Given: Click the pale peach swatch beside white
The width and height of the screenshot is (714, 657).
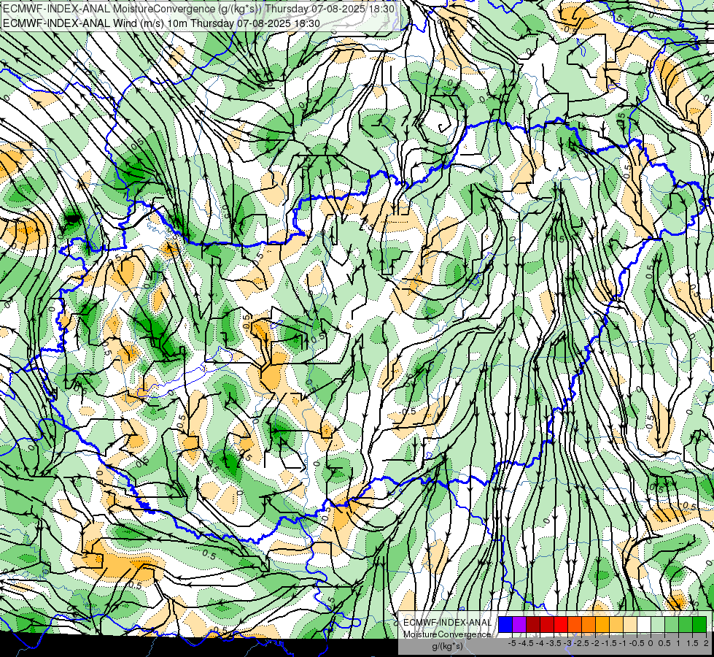Looking at the screenshot, I should (x=630, y=624).
